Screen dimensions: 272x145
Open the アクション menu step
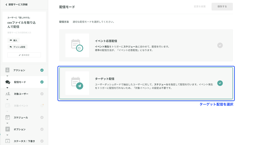pyautogui.click(x=24, y=70)
